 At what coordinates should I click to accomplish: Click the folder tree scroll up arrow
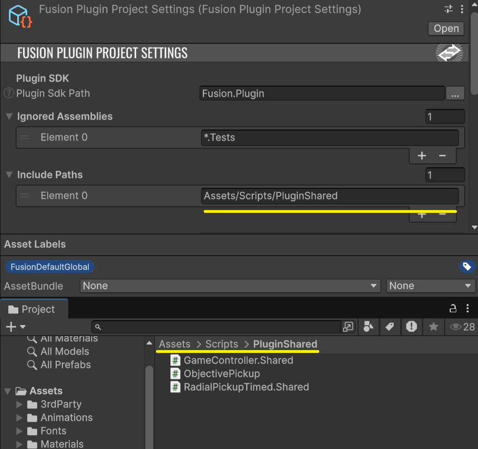tap(149, 343)
